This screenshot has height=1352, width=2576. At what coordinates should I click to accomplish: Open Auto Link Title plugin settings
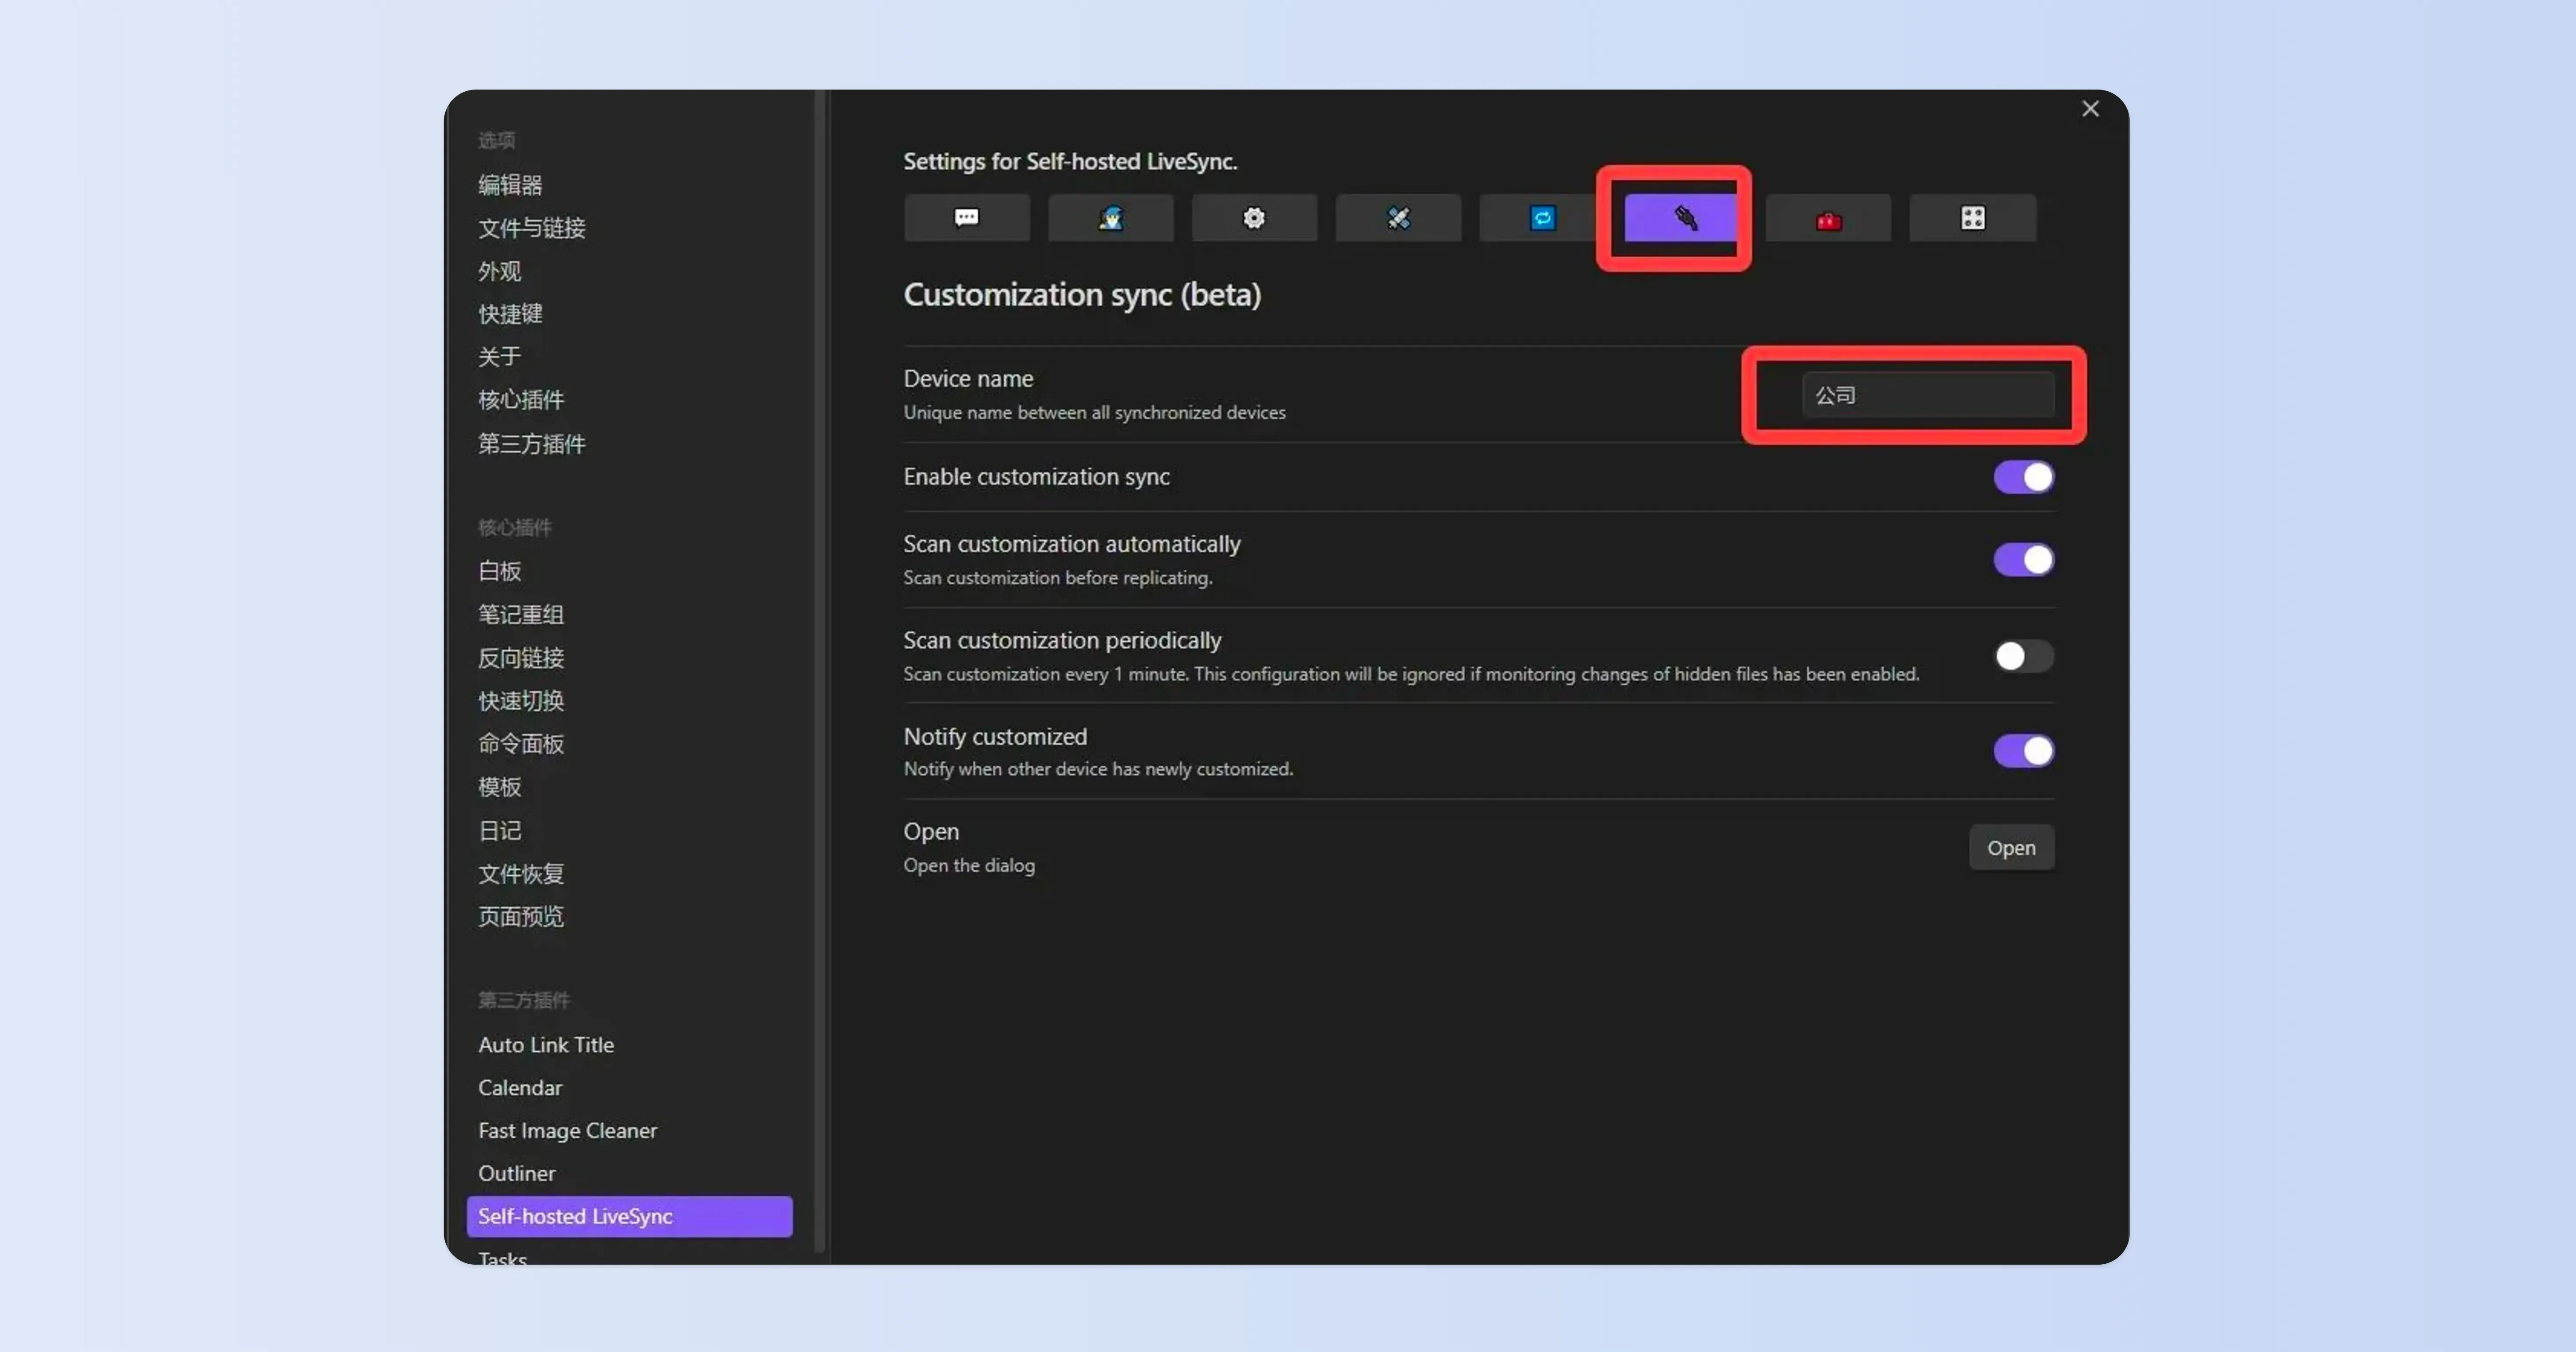coord(546,1044)
